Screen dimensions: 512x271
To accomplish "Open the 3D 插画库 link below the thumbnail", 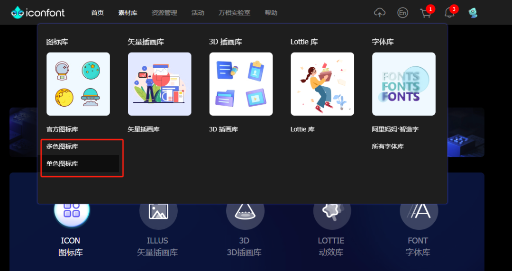I will pos(223,129).
